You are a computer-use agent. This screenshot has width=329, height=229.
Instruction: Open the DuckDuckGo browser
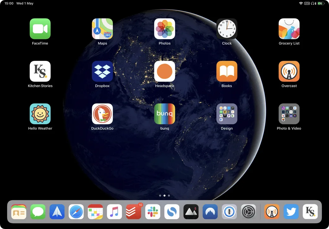click(102, 114)
